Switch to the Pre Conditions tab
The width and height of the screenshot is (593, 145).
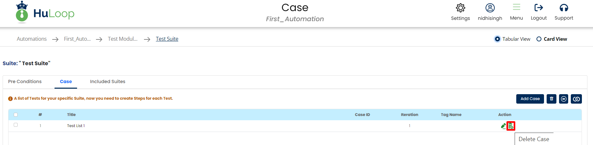[25, 81]
